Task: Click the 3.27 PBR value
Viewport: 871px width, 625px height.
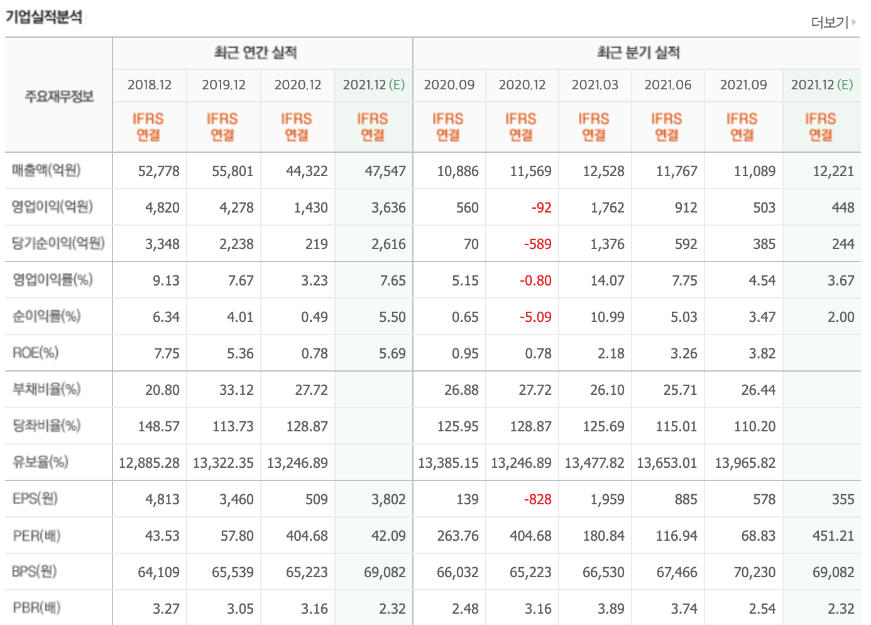Action: [166, 609]
